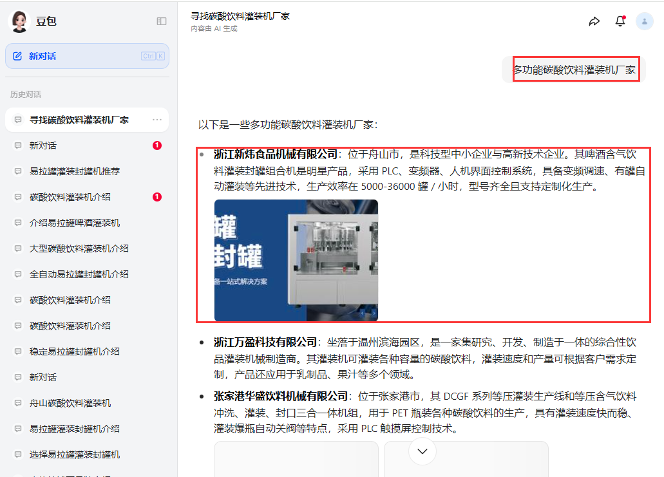Click the 浙江万盈科技有限公司 company name
This screenshot has height=477, width=664.
click(265, 342)
